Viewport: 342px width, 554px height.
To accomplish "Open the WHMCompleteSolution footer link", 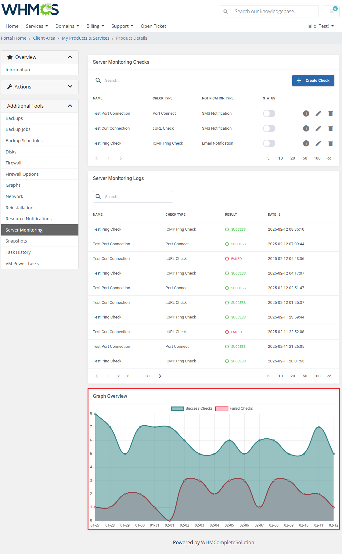I will (228, 542).
